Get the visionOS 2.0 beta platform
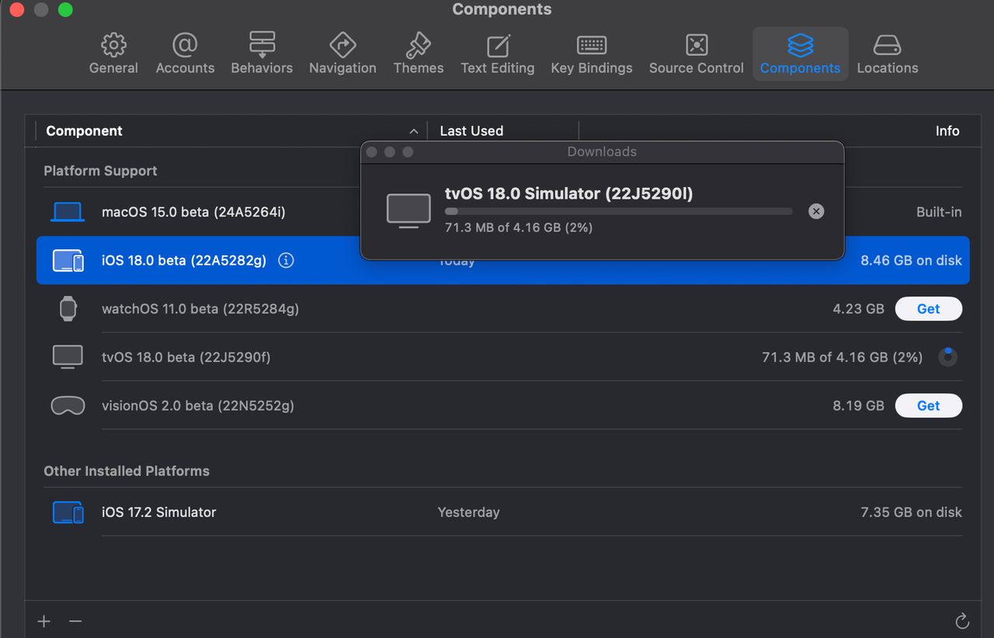The image size is (994, 638). pyautogui.click(x=928, y=406)
